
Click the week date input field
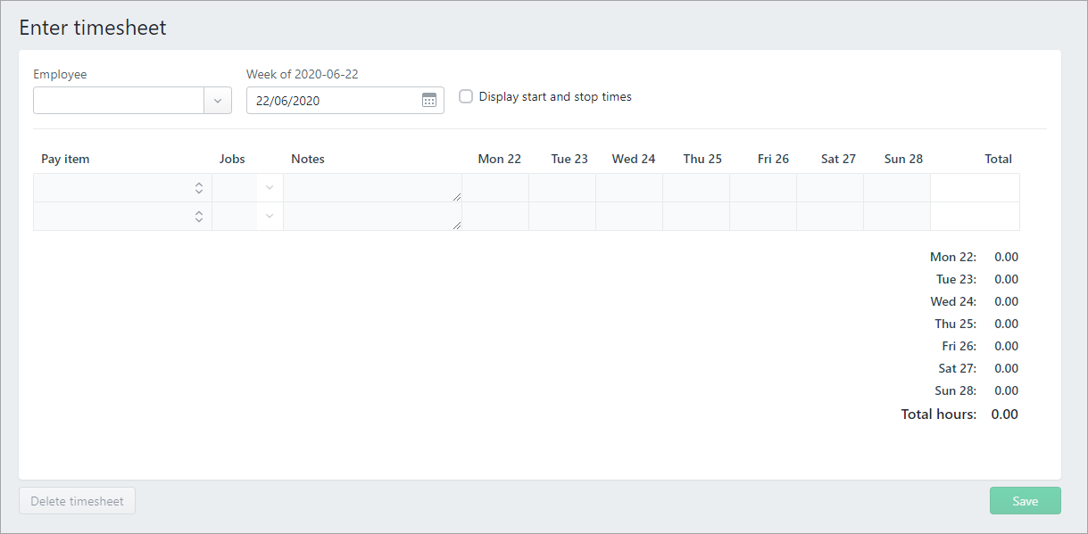point(332,101)
